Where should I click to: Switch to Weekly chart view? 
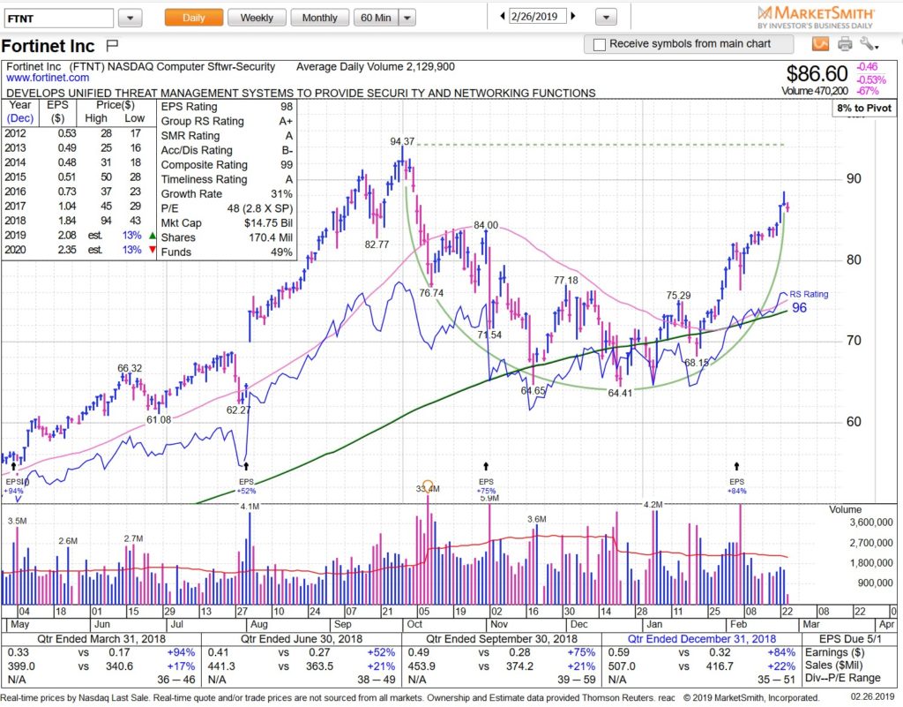[x=257, y=18]
